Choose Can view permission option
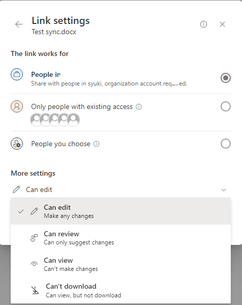 121,264
